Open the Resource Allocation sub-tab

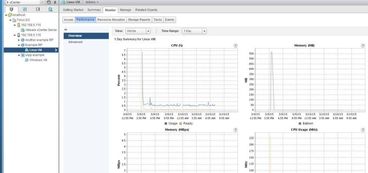111,20
